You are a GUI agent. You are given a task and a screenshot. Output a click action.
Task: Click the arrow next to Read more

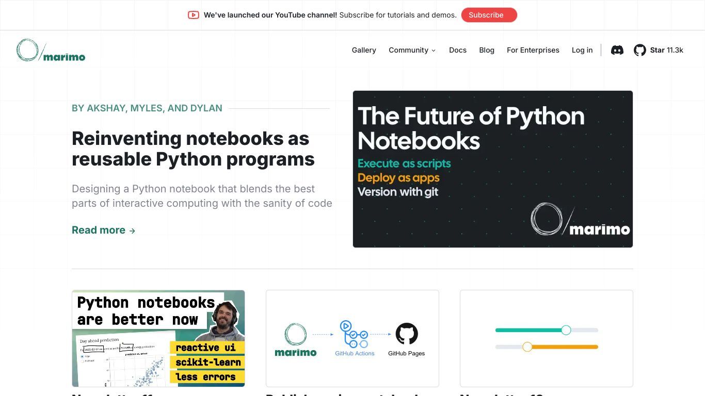pyautogui.click(x=132, y=231)
